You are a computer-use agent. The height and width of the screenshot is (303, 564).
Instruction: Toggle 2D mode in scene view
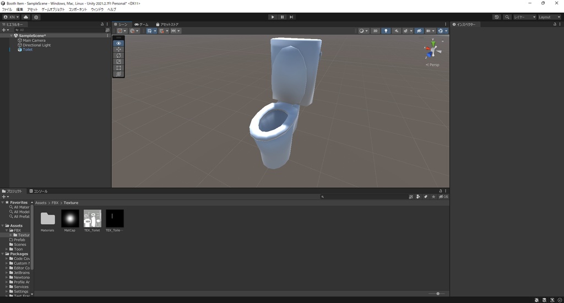(375, 31)
